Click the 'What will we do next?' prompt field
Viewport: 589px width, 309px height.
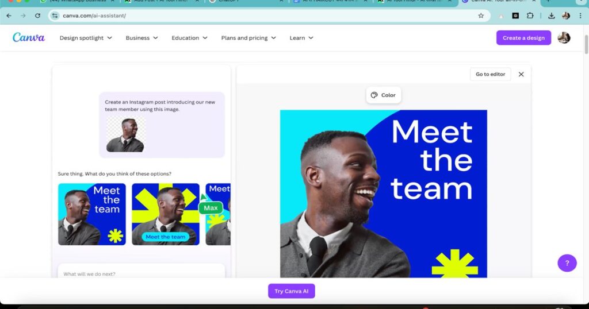[141, 272]
